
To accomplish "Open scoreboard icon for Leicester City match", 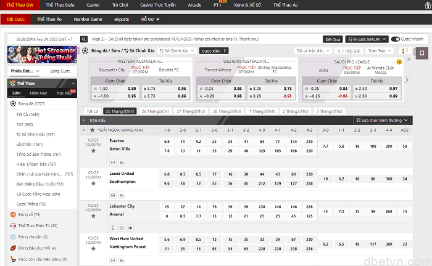I will click(122, 228).
